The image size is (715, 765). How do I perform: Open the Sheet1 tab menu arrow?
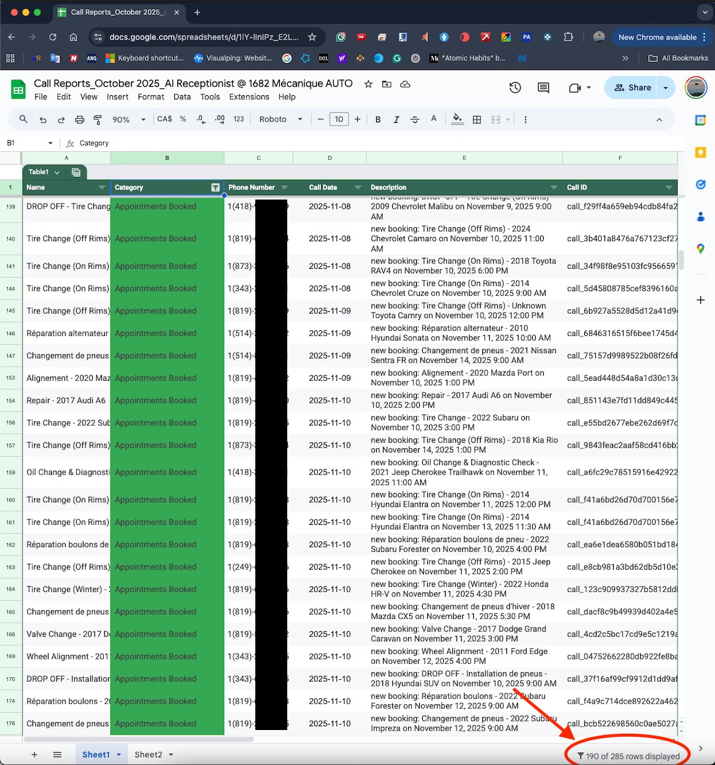118,755
